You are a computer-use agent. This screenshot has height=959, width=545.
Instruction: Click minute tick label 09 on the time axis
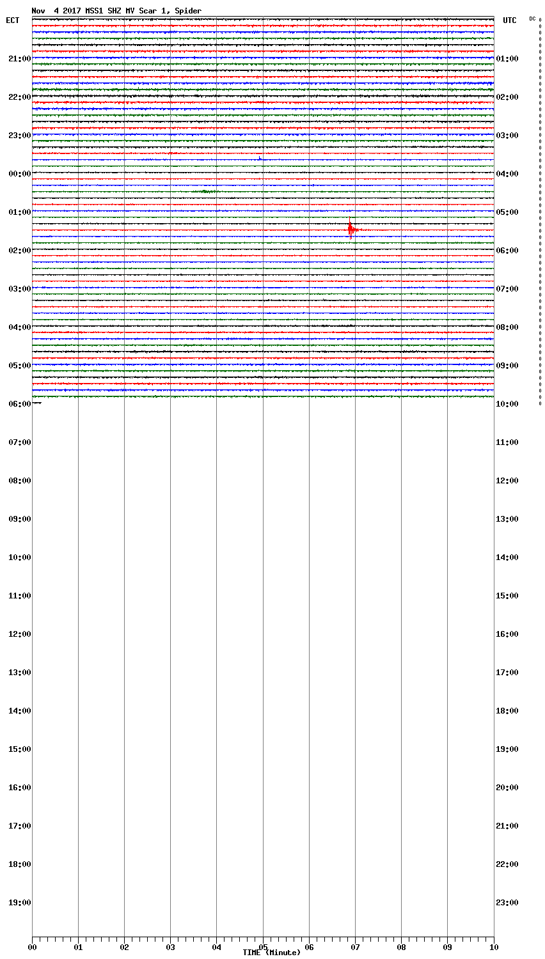click(447, 947)
